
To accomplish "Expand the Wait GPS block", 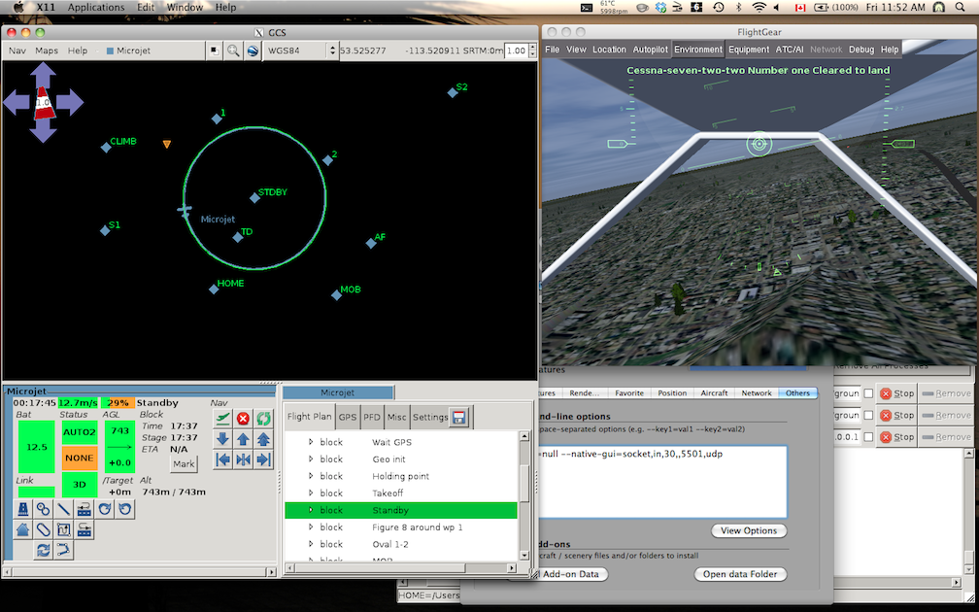I will [311, 442].
